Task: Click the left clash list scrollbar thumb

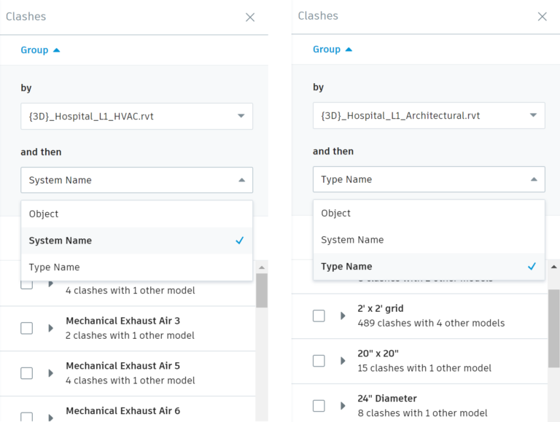Action: [262, 290]
